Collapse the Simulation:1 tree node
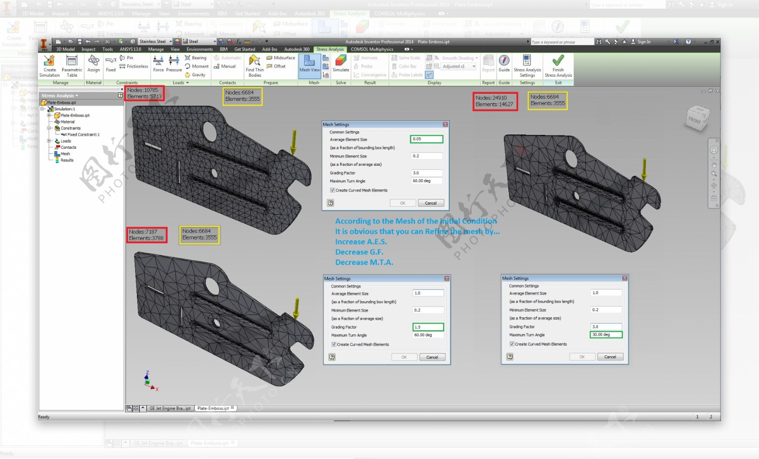The height and width of the screenshot is (459, 759). (42, 109)
